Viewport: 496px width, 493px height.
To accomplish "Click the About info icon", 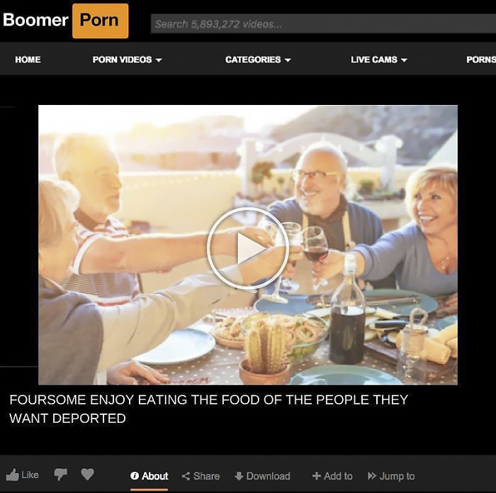I will 135,476.
